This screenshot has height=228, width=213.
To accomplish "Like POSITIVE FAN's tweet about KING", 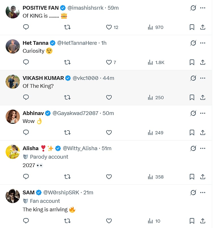I will point(109,27).
